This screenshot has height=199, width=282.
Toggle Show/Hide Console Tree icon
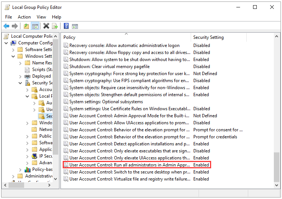tap(35, 26)
